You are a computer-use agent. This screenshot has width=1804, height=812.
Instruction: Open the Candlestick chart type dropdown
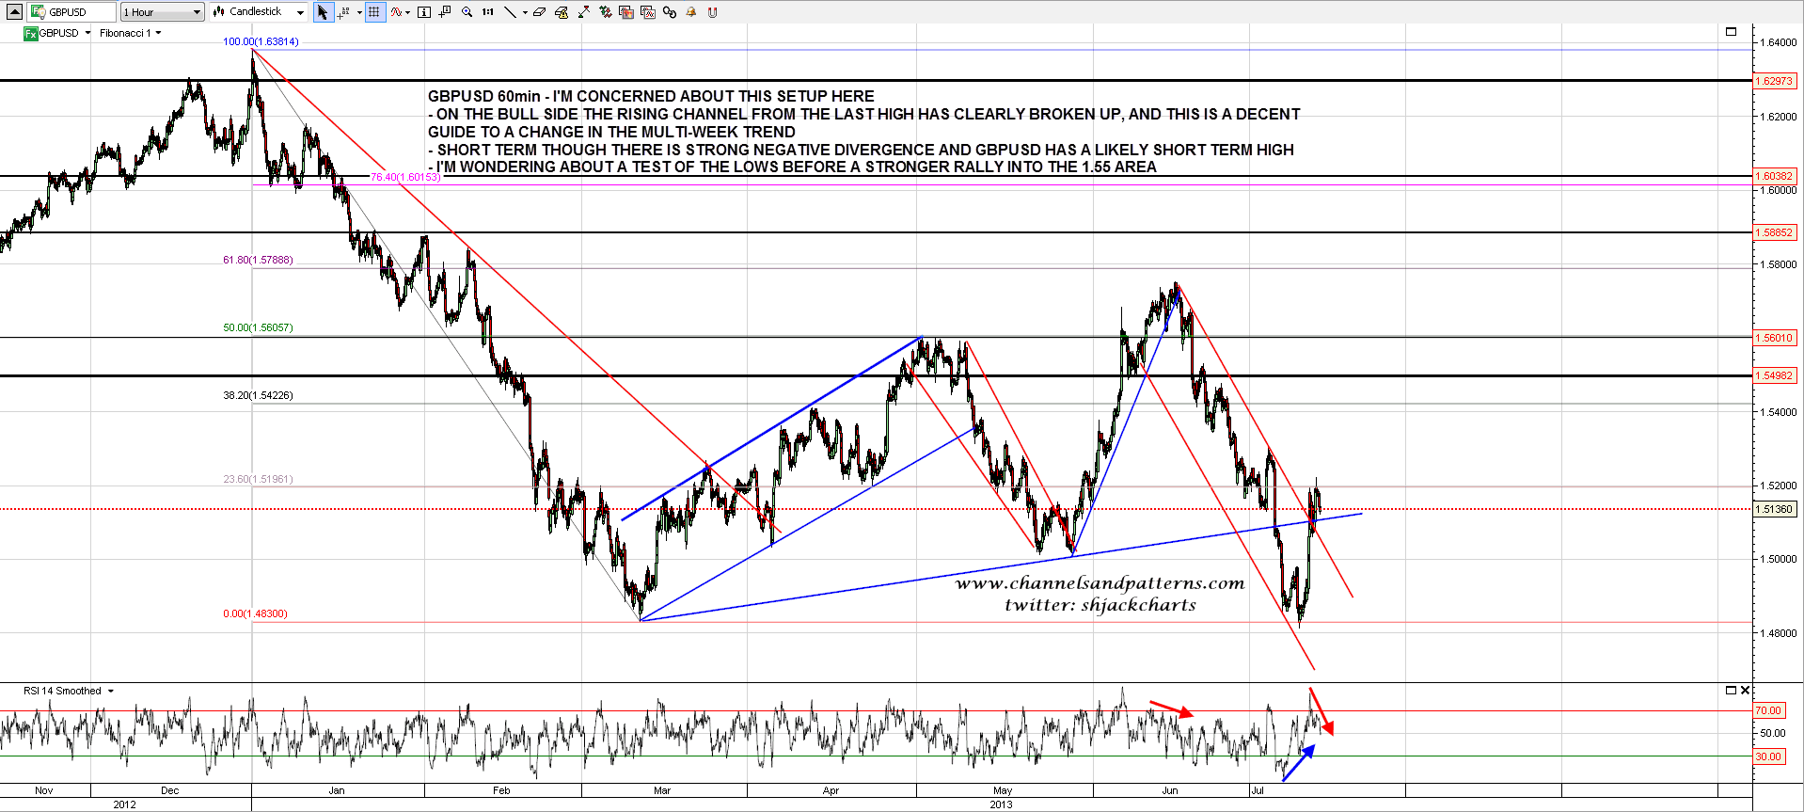pos(259,12)
